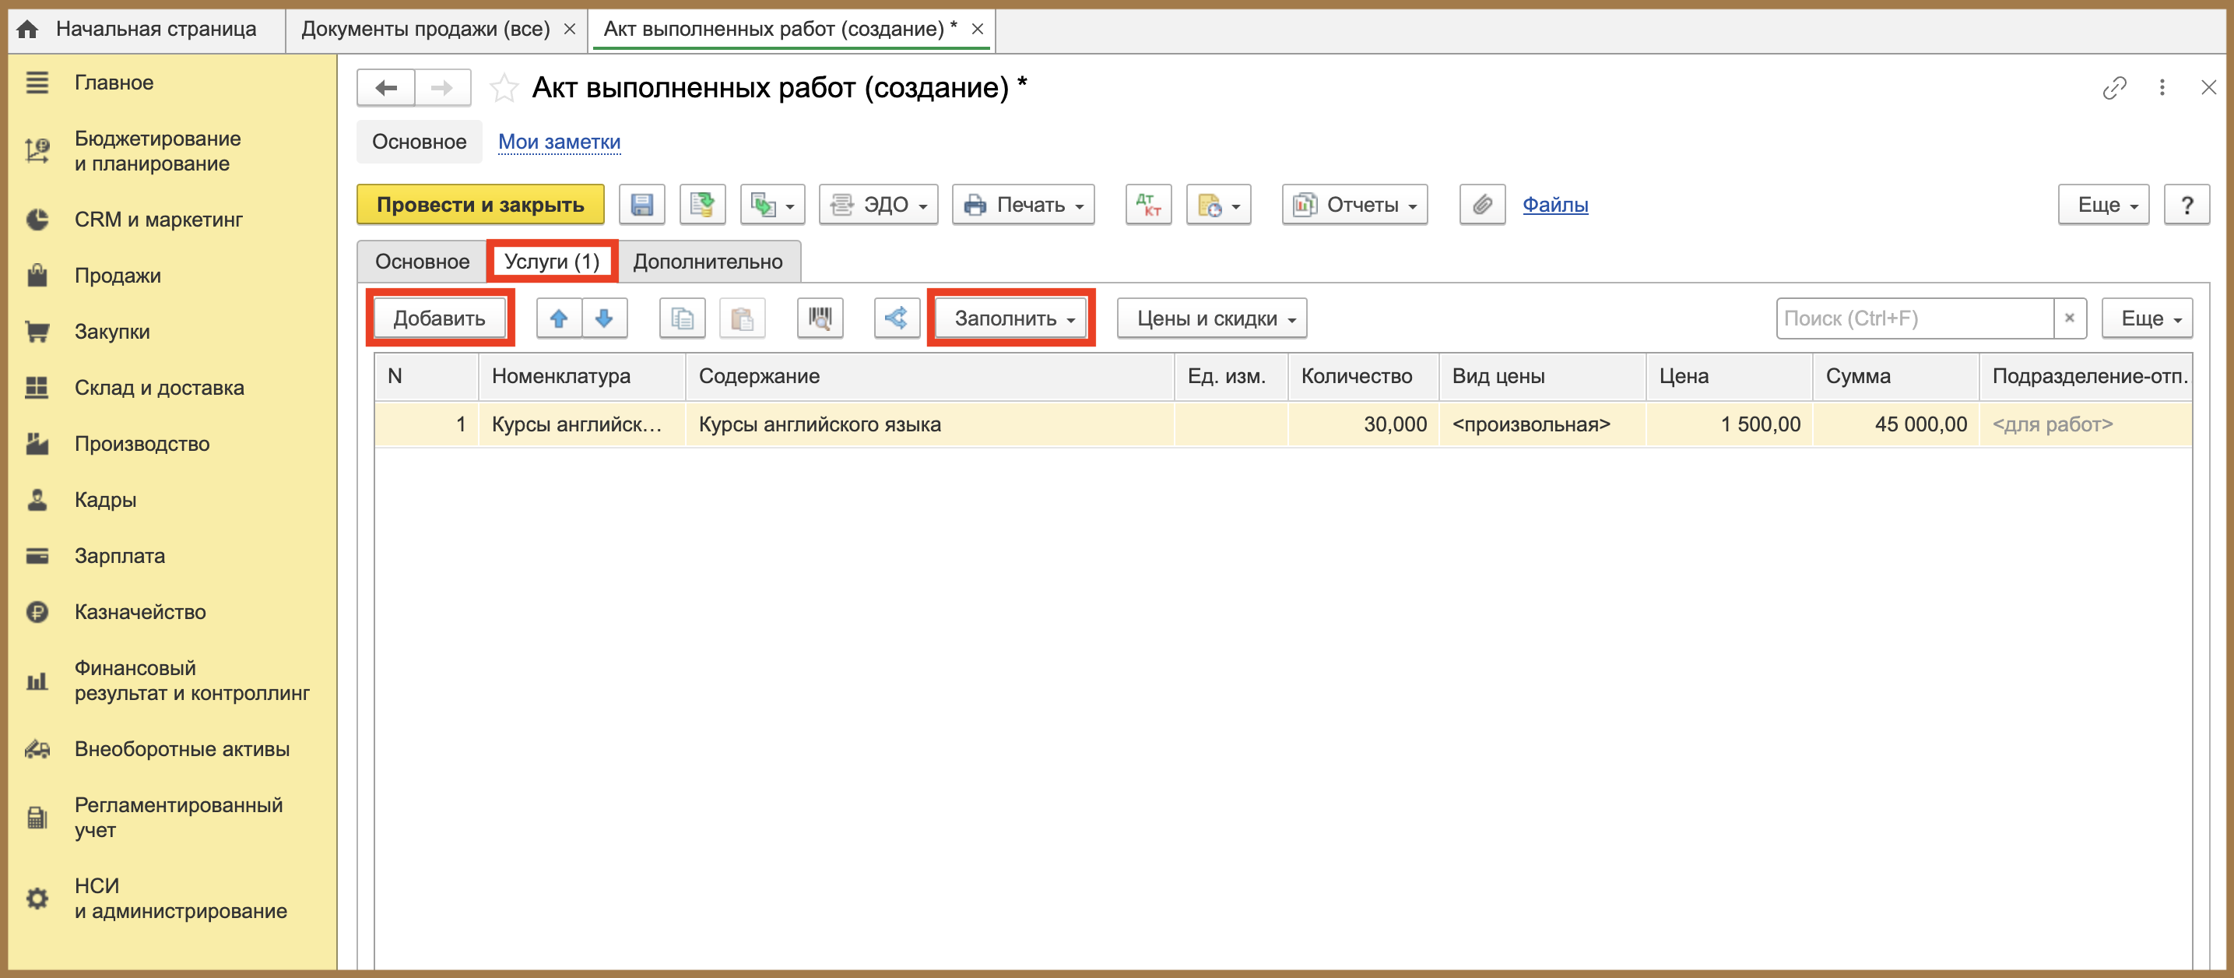Open Мои заметки link
Image resolution: width=2234 pixels, height=978 pixels.
coord(560,142)
